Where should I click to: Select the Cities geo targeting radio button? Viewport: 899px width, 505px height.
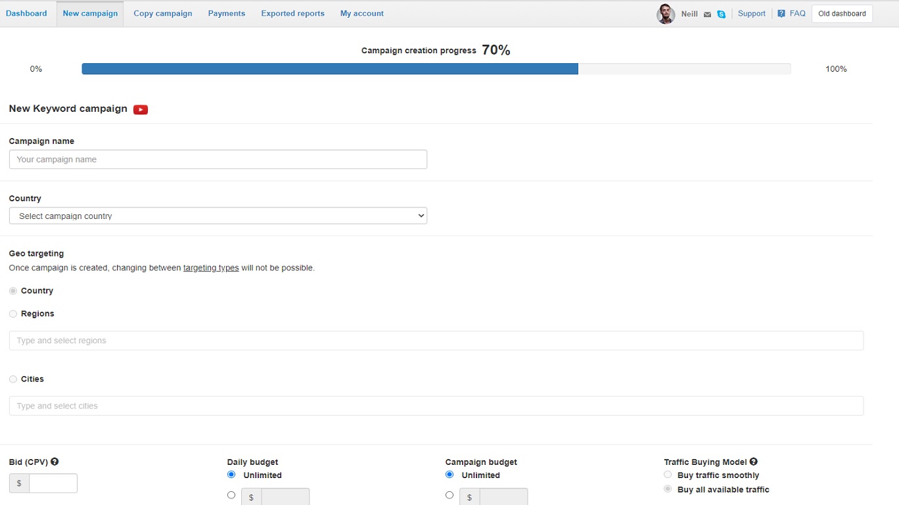coord(13,379)
